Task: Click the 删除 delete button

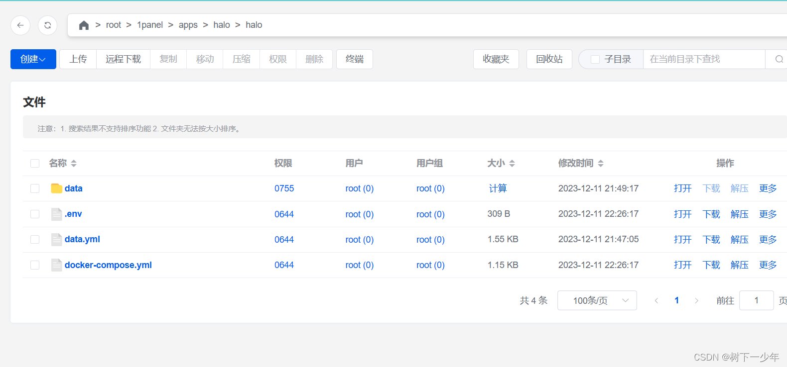Action: click(x=314, y=59)
